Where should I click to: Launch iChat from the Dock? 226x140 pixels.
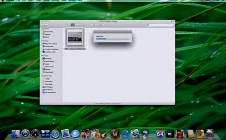click(x=75, y=134)
